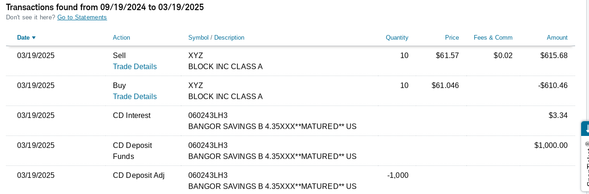Click 060243LH3 in the CD Deposit Funds row

(x=208, y=146)
